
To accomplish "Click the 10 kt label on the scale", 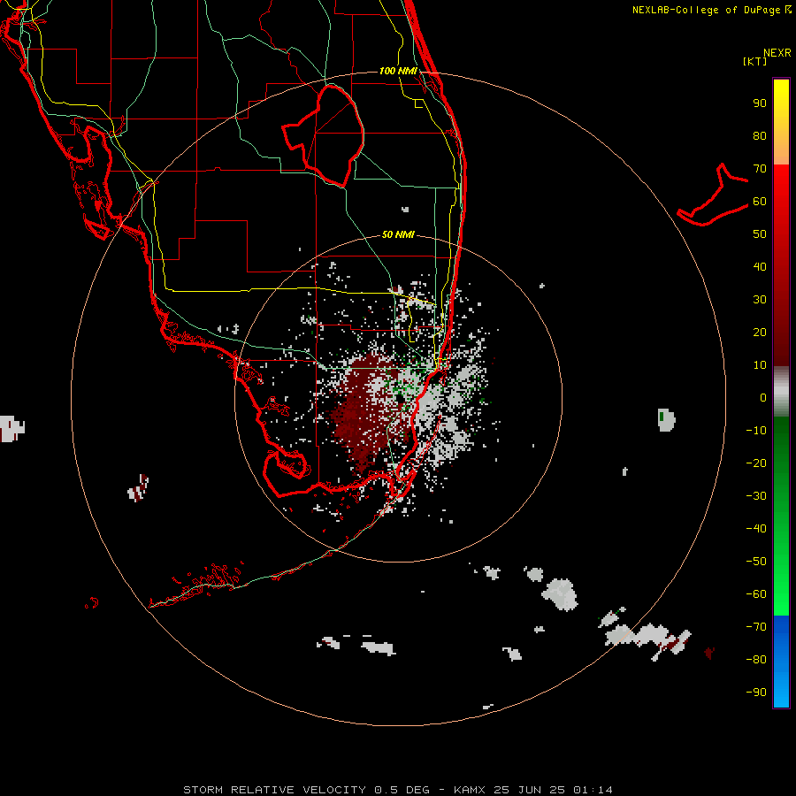I will 760,365.
